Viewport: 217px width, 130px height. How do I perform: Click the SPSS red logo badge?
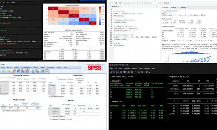(x=94, y=68)
